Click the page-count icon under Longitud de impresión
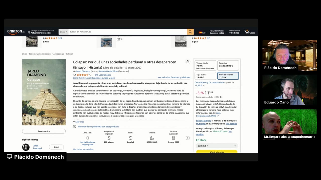Image resolution: width=321 pixels, height=180 pixels. 109,138
